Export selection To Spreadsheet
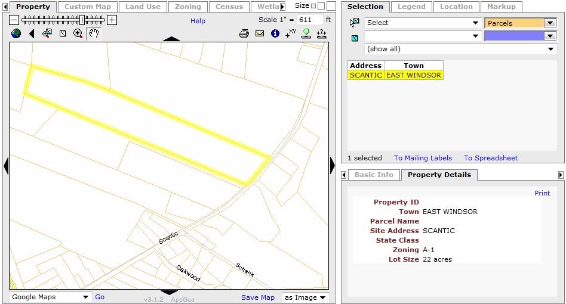Viewport: 566px width, 304px height. click(491, 158)
